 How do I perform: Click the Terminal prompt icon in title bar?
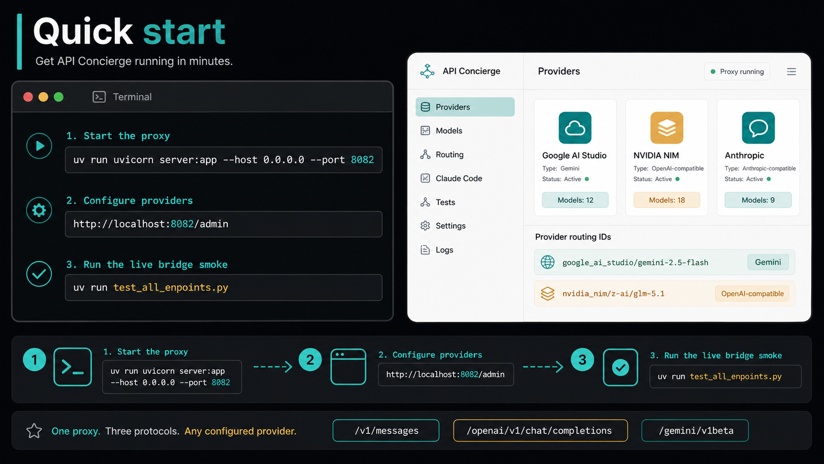(x=99, y=97)
